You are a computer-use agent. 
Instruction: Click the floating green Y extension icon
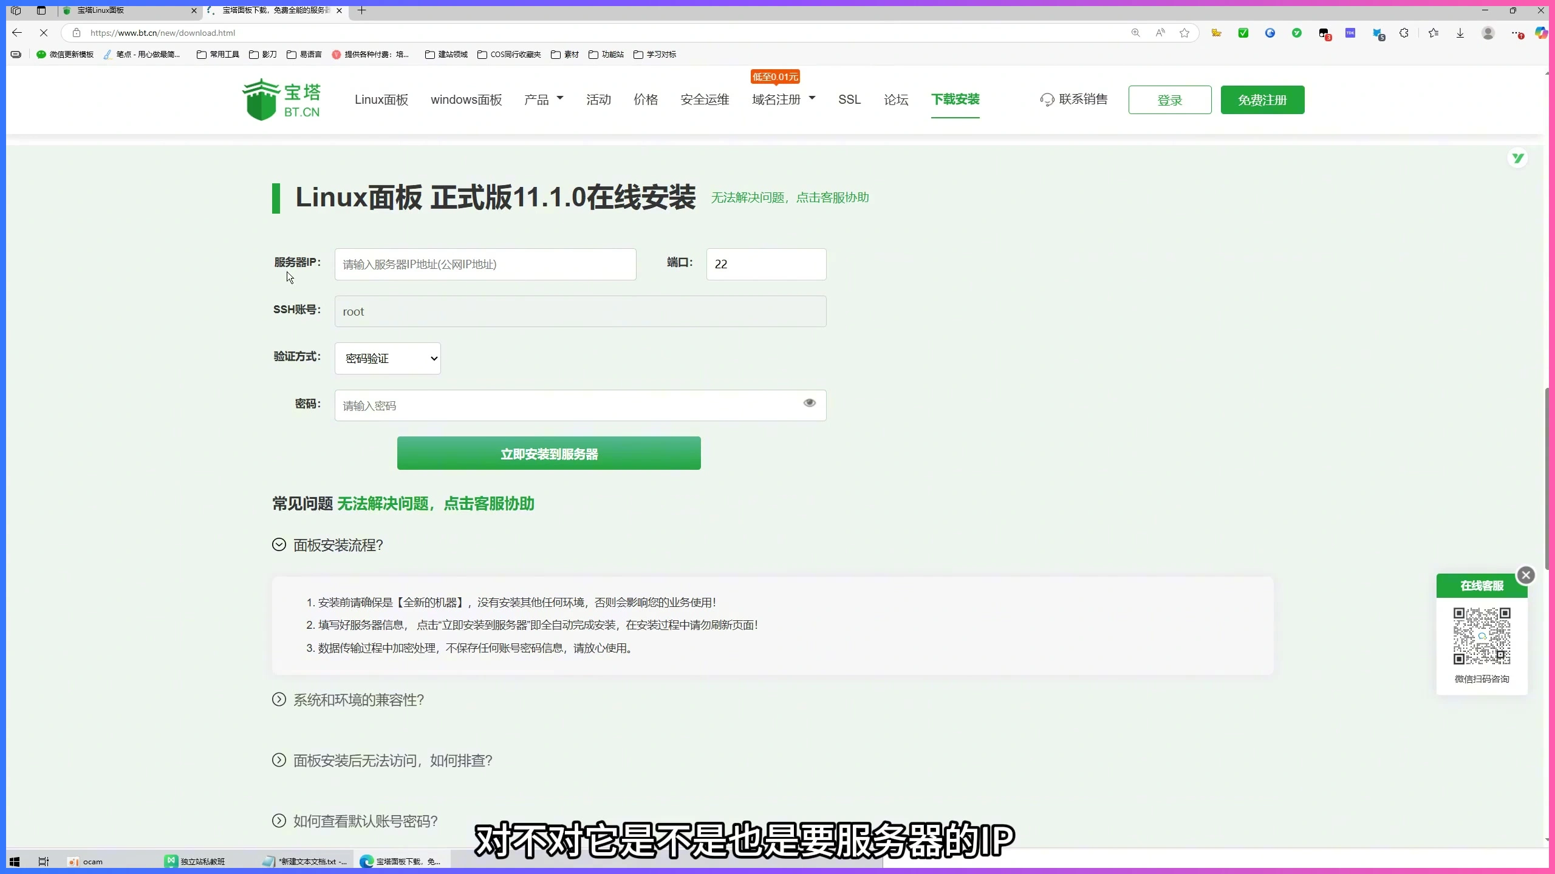[x=1518, y=158]
